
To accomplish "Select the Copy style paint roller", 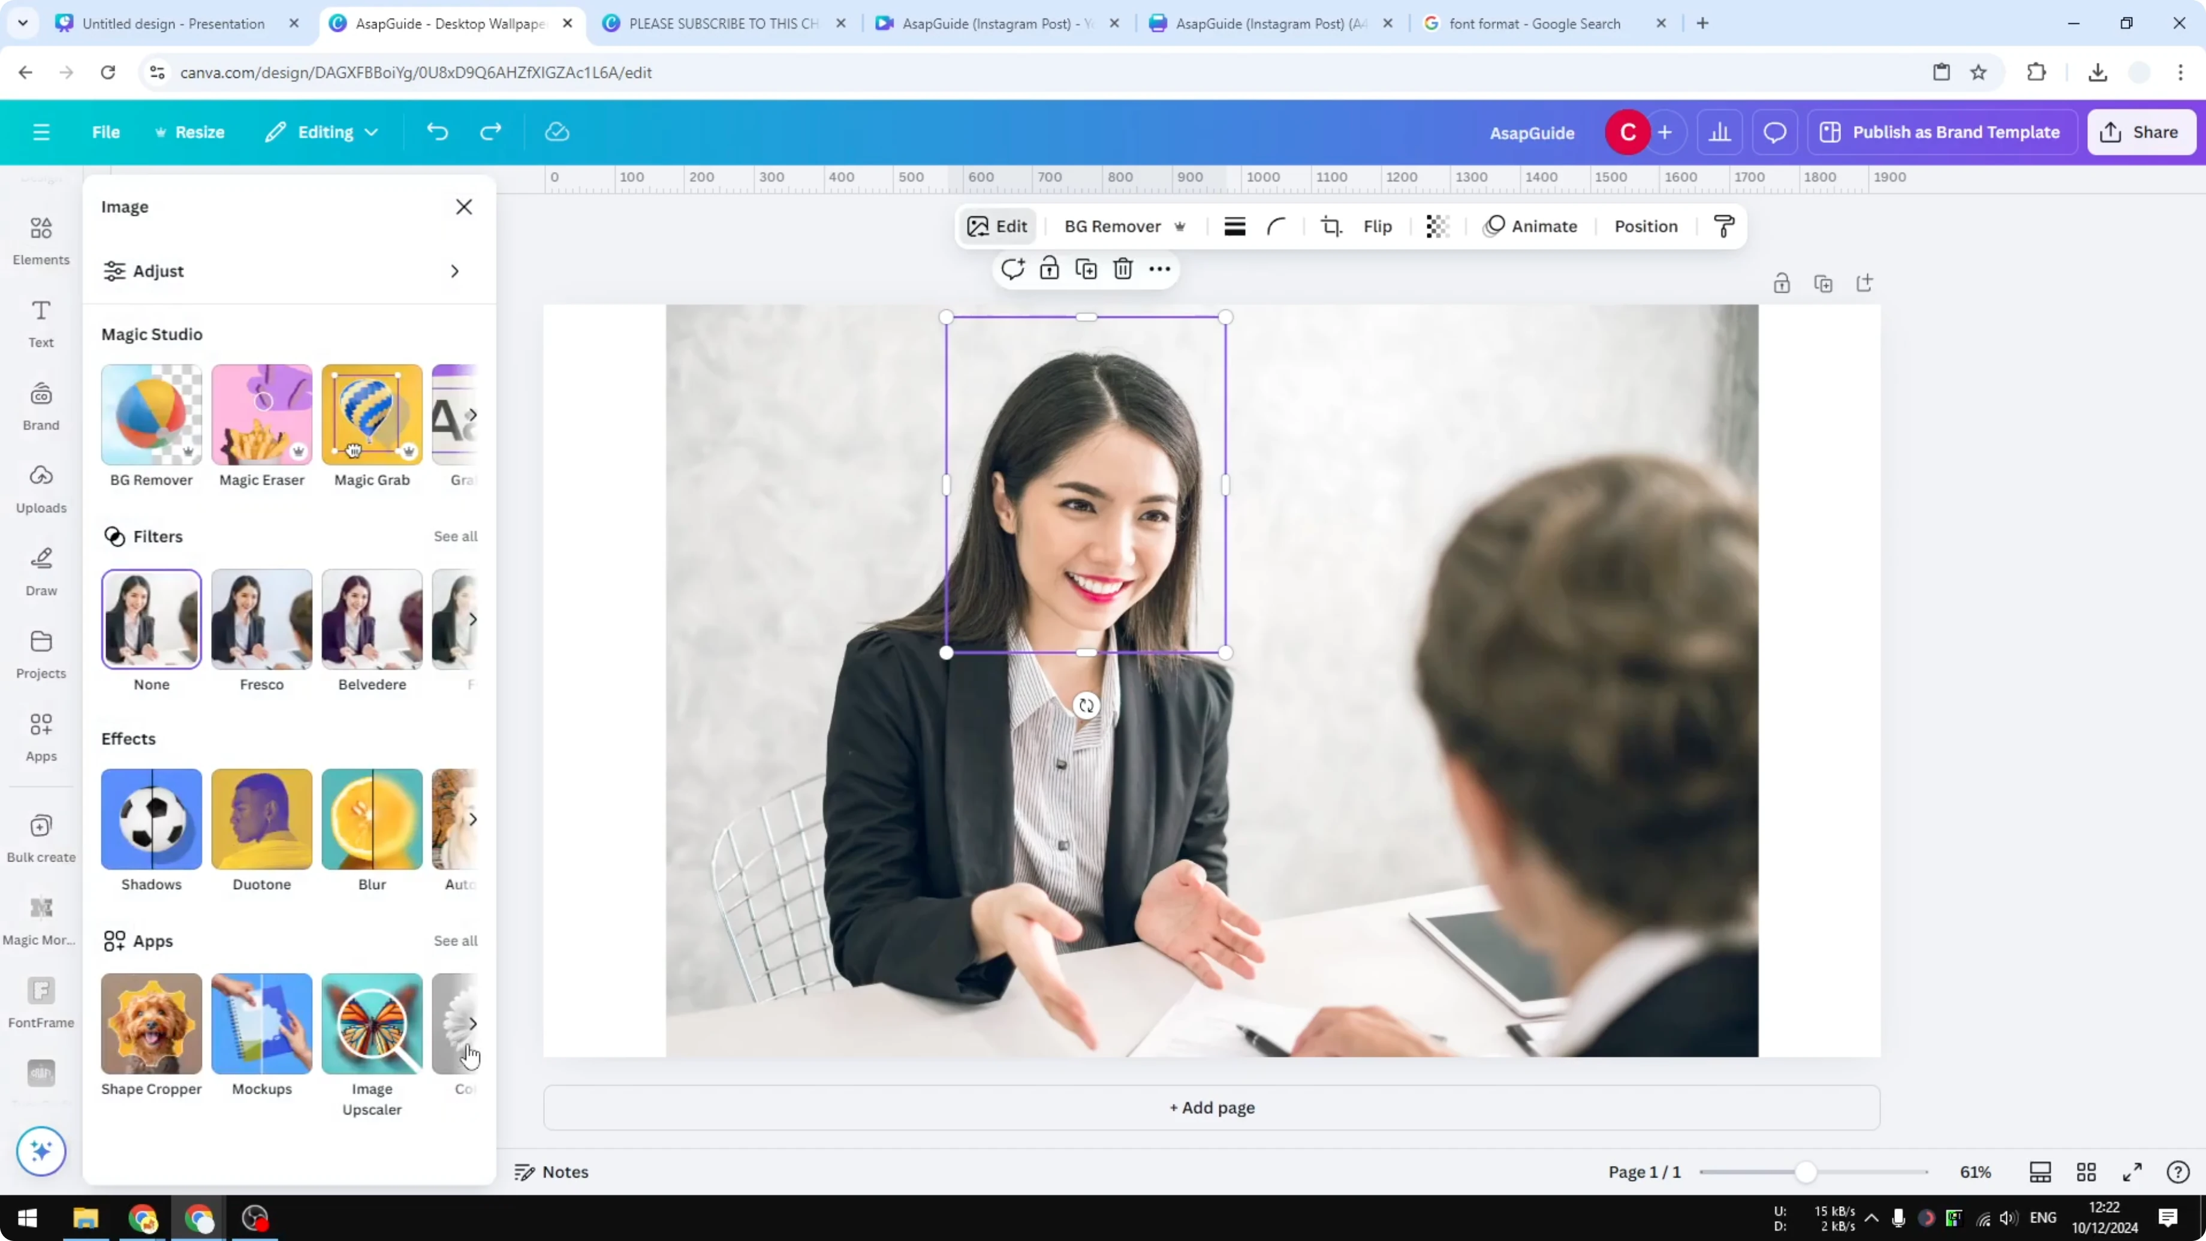I will point(1724,226).
